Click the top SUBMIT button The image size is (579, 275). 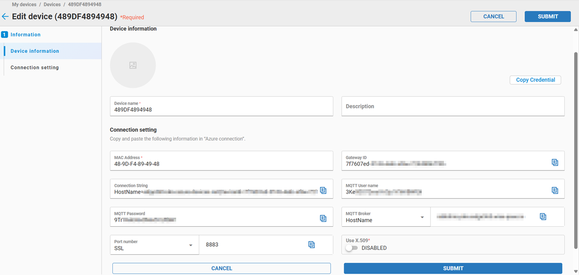(548, 16)
